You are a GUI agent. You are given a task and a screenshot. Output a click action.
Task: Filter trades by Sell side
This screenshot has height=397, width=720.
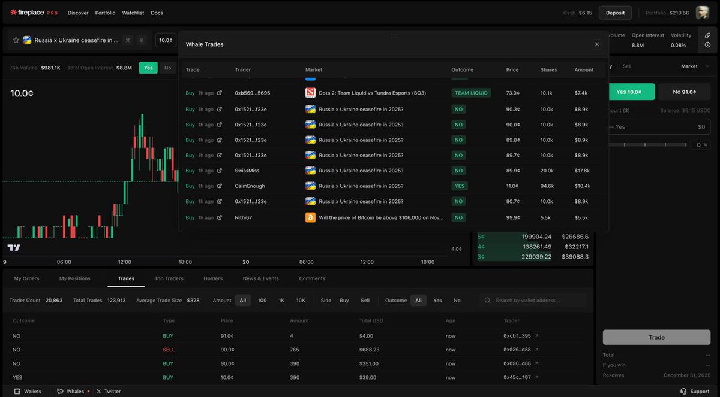click(x=365, y=301)
